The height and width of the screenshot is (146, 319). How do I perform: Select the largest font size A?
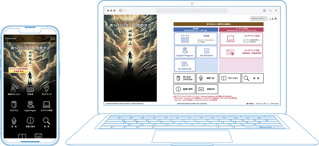276,19
